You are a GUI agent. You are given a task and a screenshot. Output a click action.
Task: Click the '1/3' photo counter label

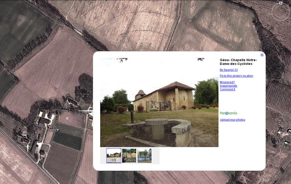click(x=114, y=160)
